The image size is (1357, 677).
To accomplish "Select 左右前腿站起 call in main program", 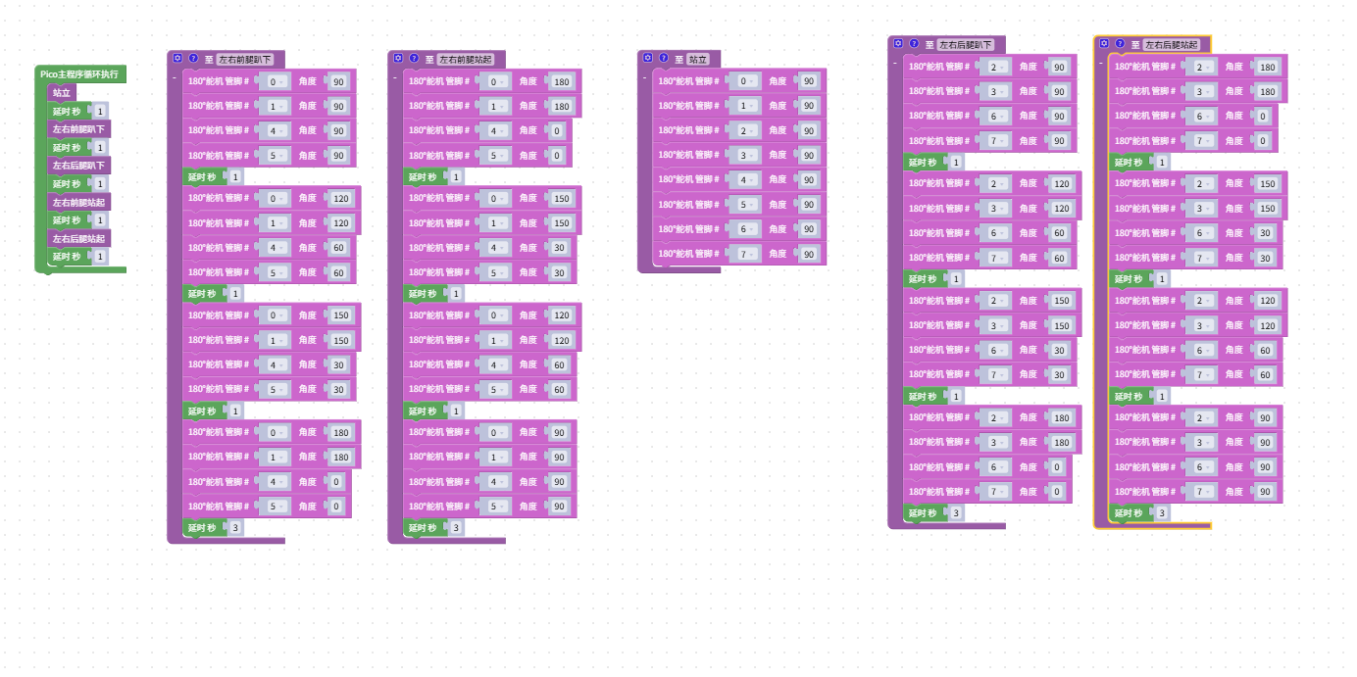I will [x=78, y=202].
